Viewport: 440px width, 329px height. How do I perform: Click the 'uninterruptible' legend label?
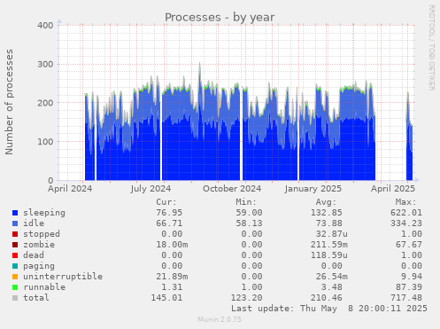point(63,277)
